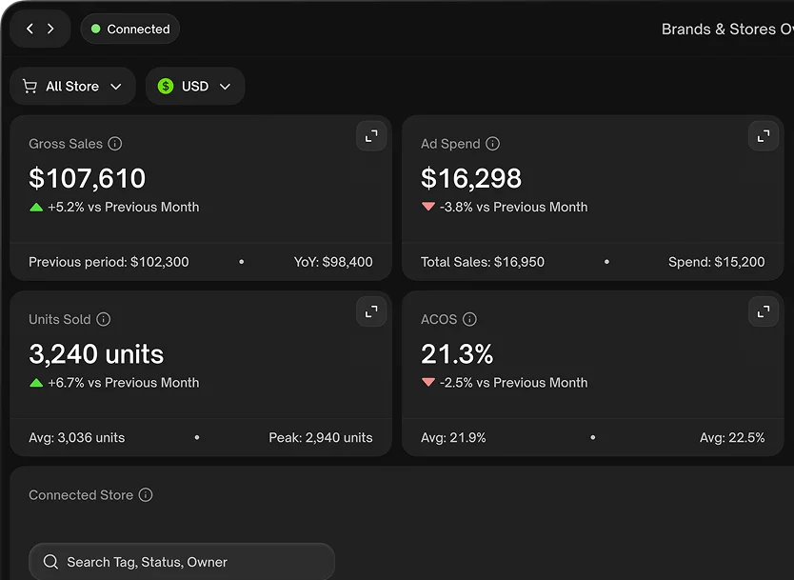Go back with the left arrow
The image size is (794, 580).
tap(30, 29)
